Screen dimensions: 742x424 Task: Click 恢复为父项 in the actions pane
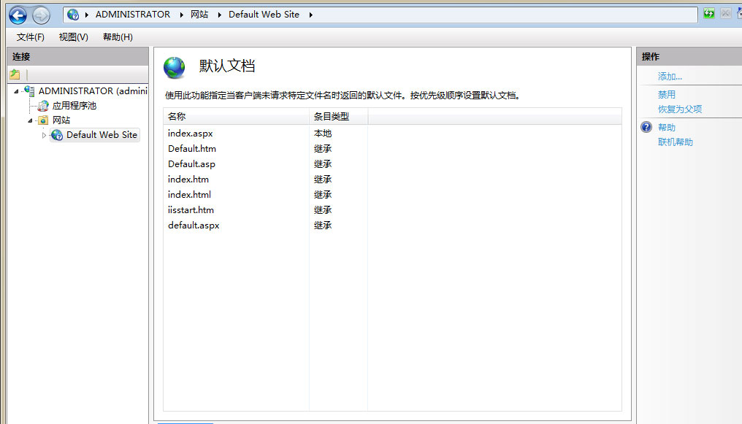[x=679, y=109]
